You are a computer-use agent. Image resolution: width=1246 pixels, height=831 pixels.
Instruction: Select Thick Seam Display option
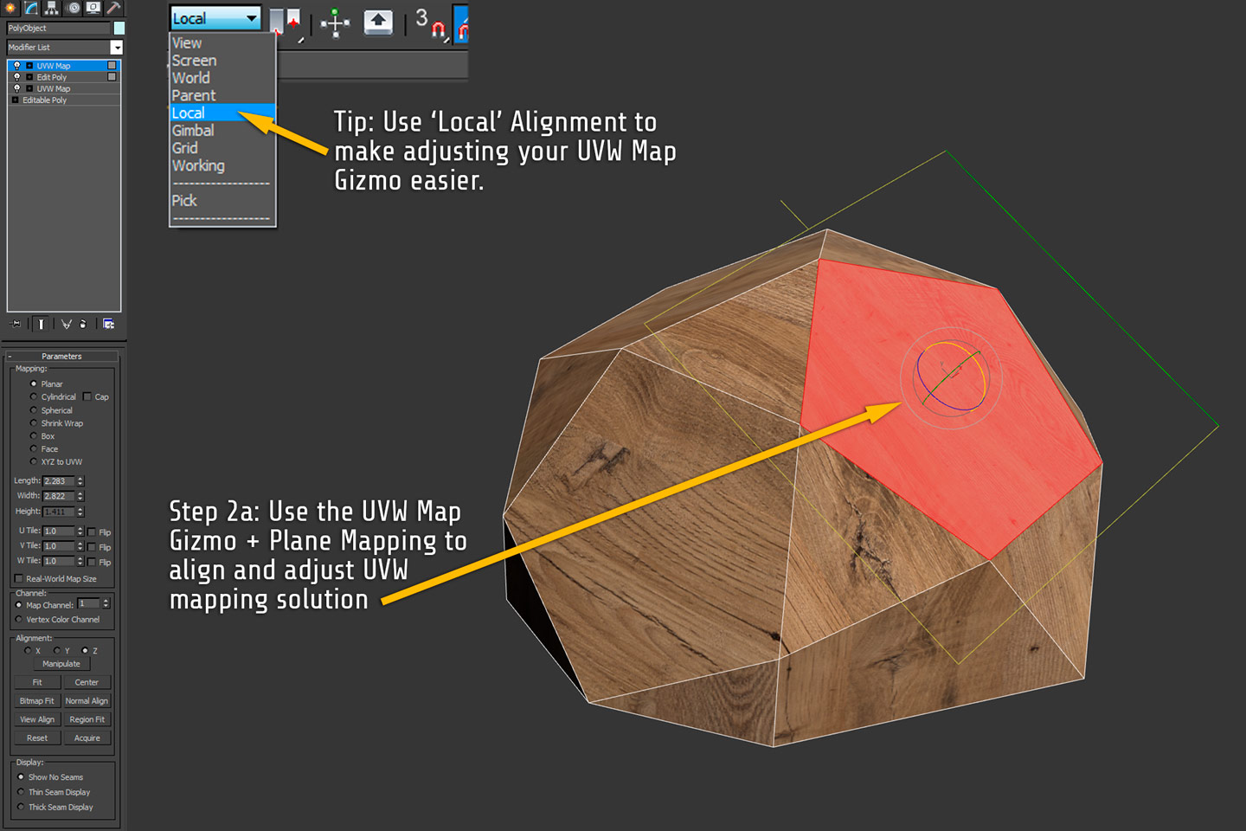pos(21,807)
